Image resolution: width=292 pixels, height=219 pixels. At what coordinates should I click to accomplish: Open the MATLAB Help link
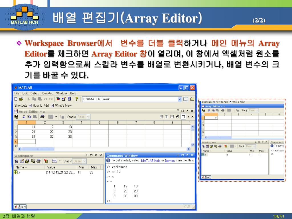(151, 161)
